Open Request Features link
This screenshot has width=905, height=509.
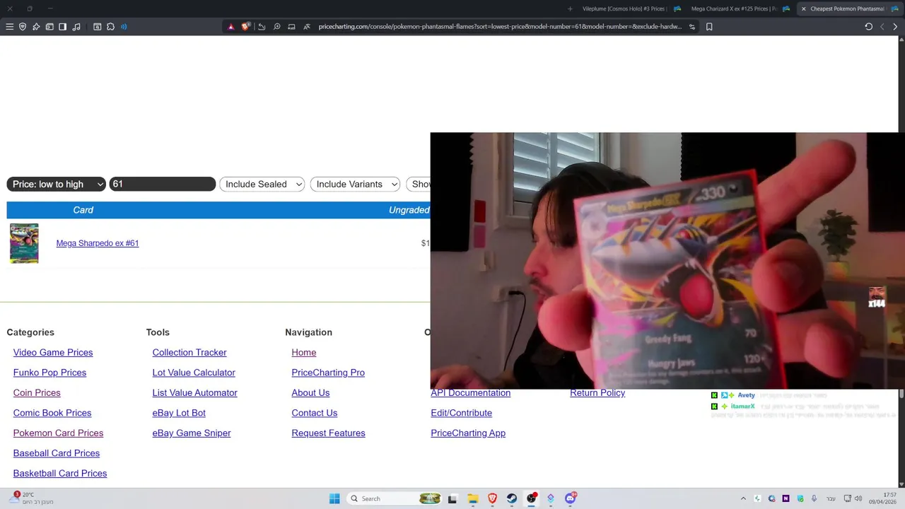pos(328,433)
